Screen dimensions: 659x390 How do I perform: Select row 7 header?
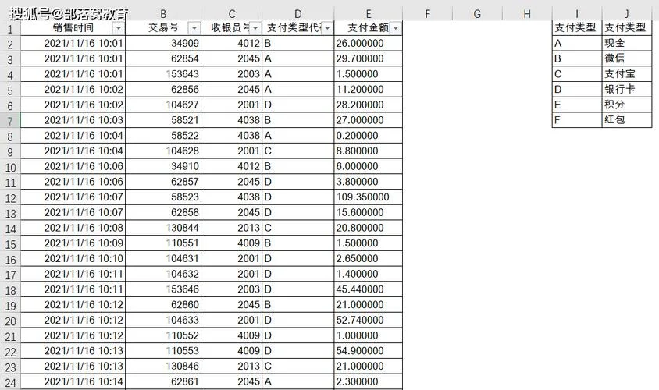10,120
